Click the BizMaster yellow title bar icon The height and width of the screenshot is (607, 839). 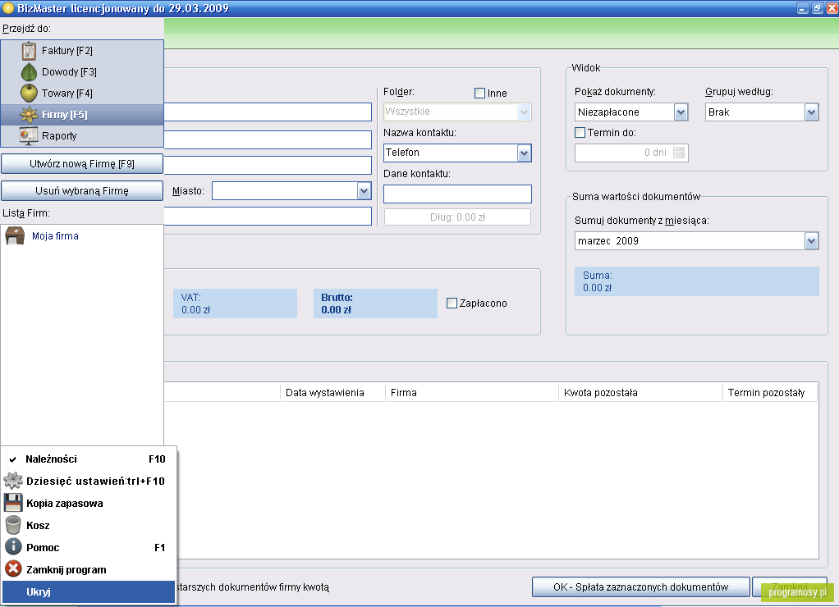pyautogui.click(x=8, y=8)
